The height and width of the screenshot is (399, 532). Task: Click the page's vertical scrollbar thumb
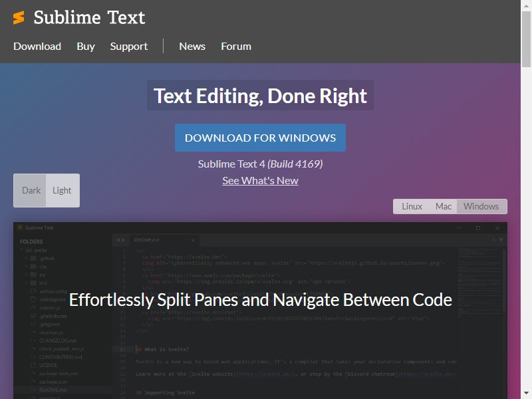[x=526, y=39]
